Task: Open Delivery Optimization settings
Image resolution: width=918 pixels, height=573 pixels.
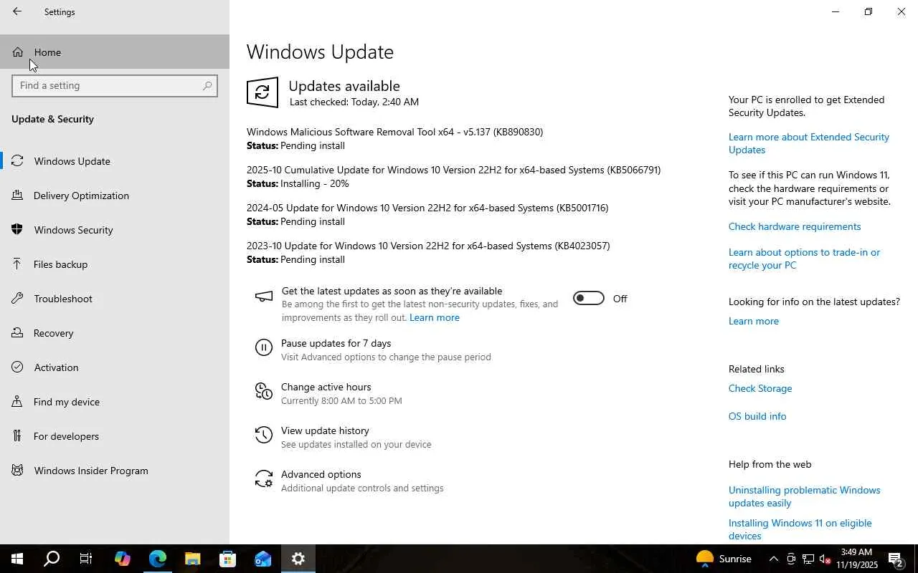Action: (115, 196)
